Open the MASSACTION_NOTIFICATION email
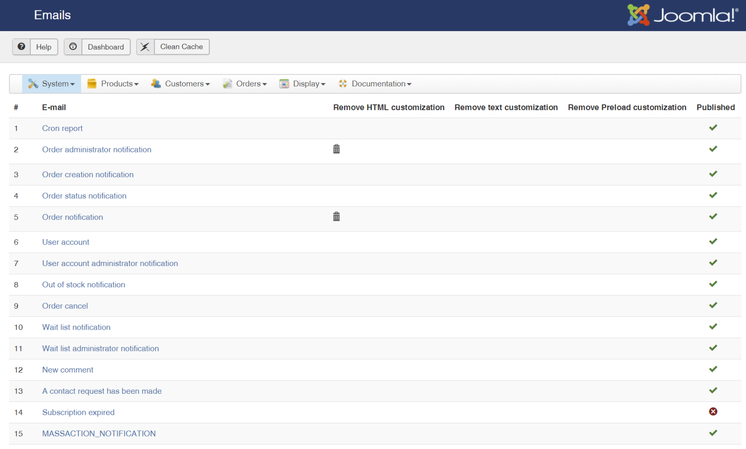 [99, 434]
